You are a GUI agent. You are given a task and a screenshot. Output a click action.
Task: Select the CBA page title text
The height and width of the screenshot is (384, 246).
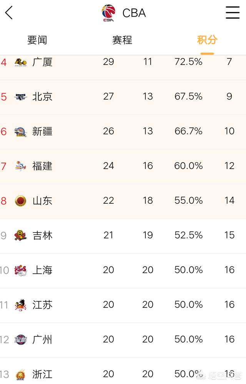pos(134,13)
